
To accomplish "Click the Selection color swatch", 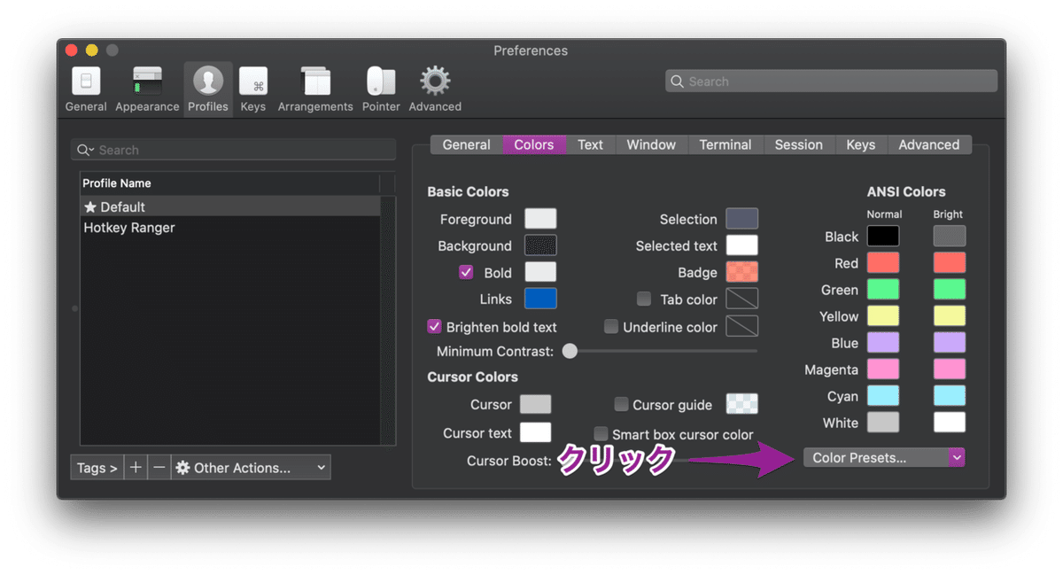I will point(742,219).
